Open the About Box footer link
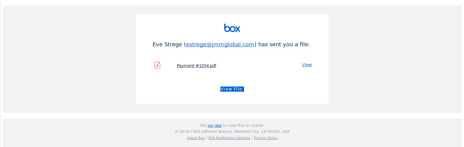Screen dimensions: 464x147 tap(196, 138)
